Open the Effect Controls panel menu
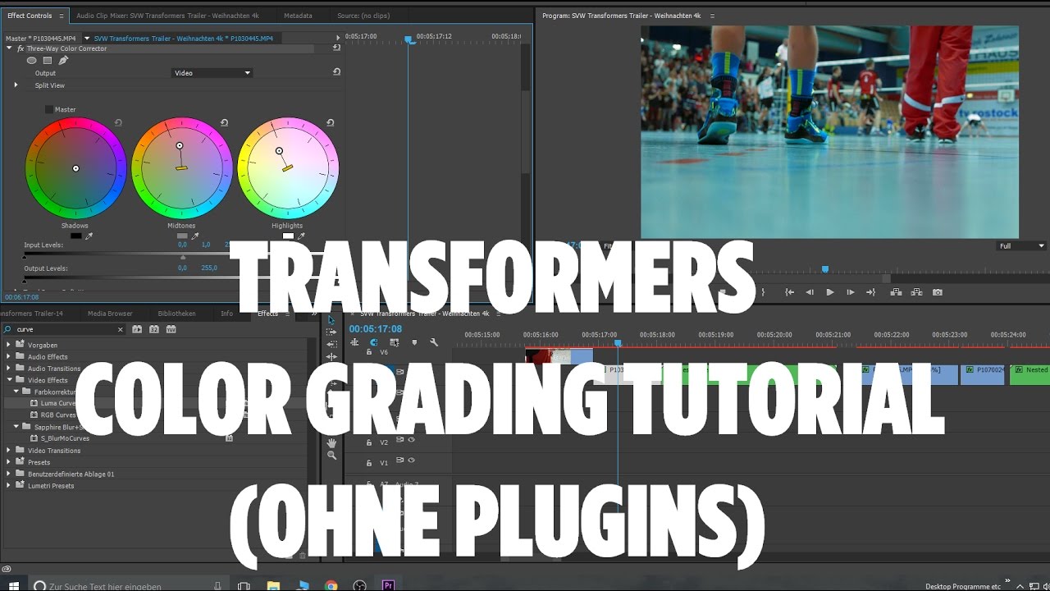This screenshot has height=591, width=1050. 61,16
